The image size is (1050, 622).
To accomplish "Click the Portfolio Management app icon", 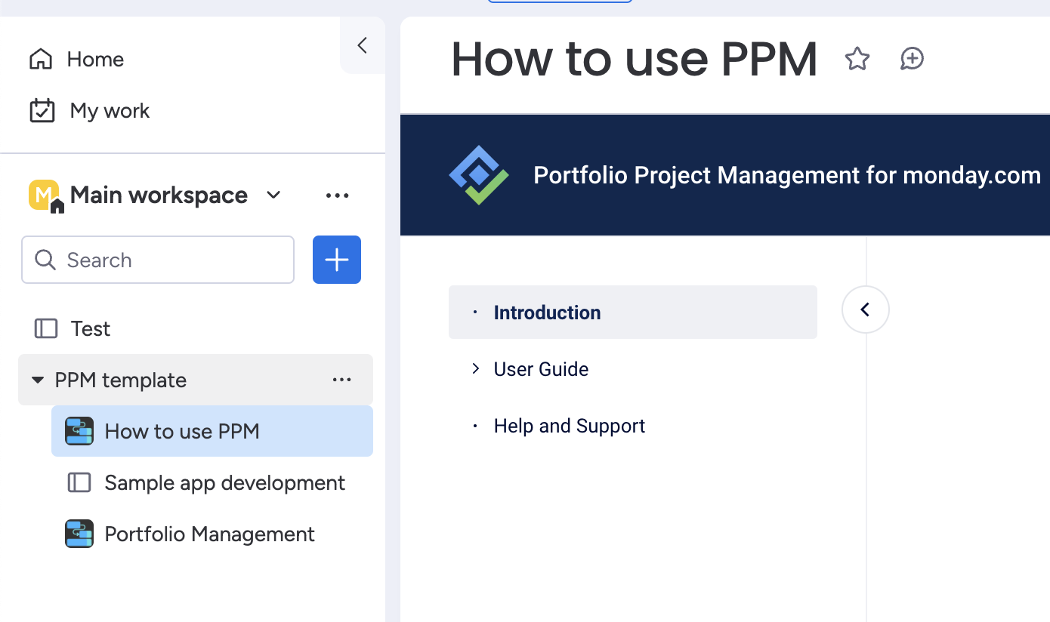I will 79,534.
